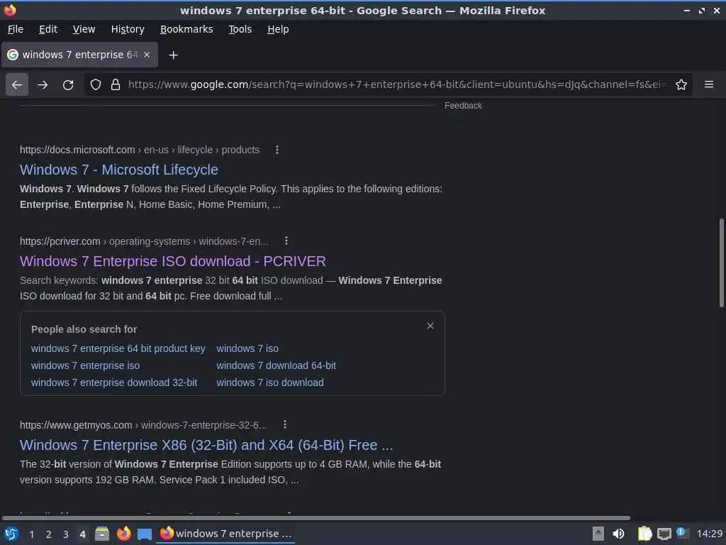Launch Firefox from the taskbar quick launcher
Viewport: 726px width, 545px height.
pyautogui.click(x=123, y=534)
